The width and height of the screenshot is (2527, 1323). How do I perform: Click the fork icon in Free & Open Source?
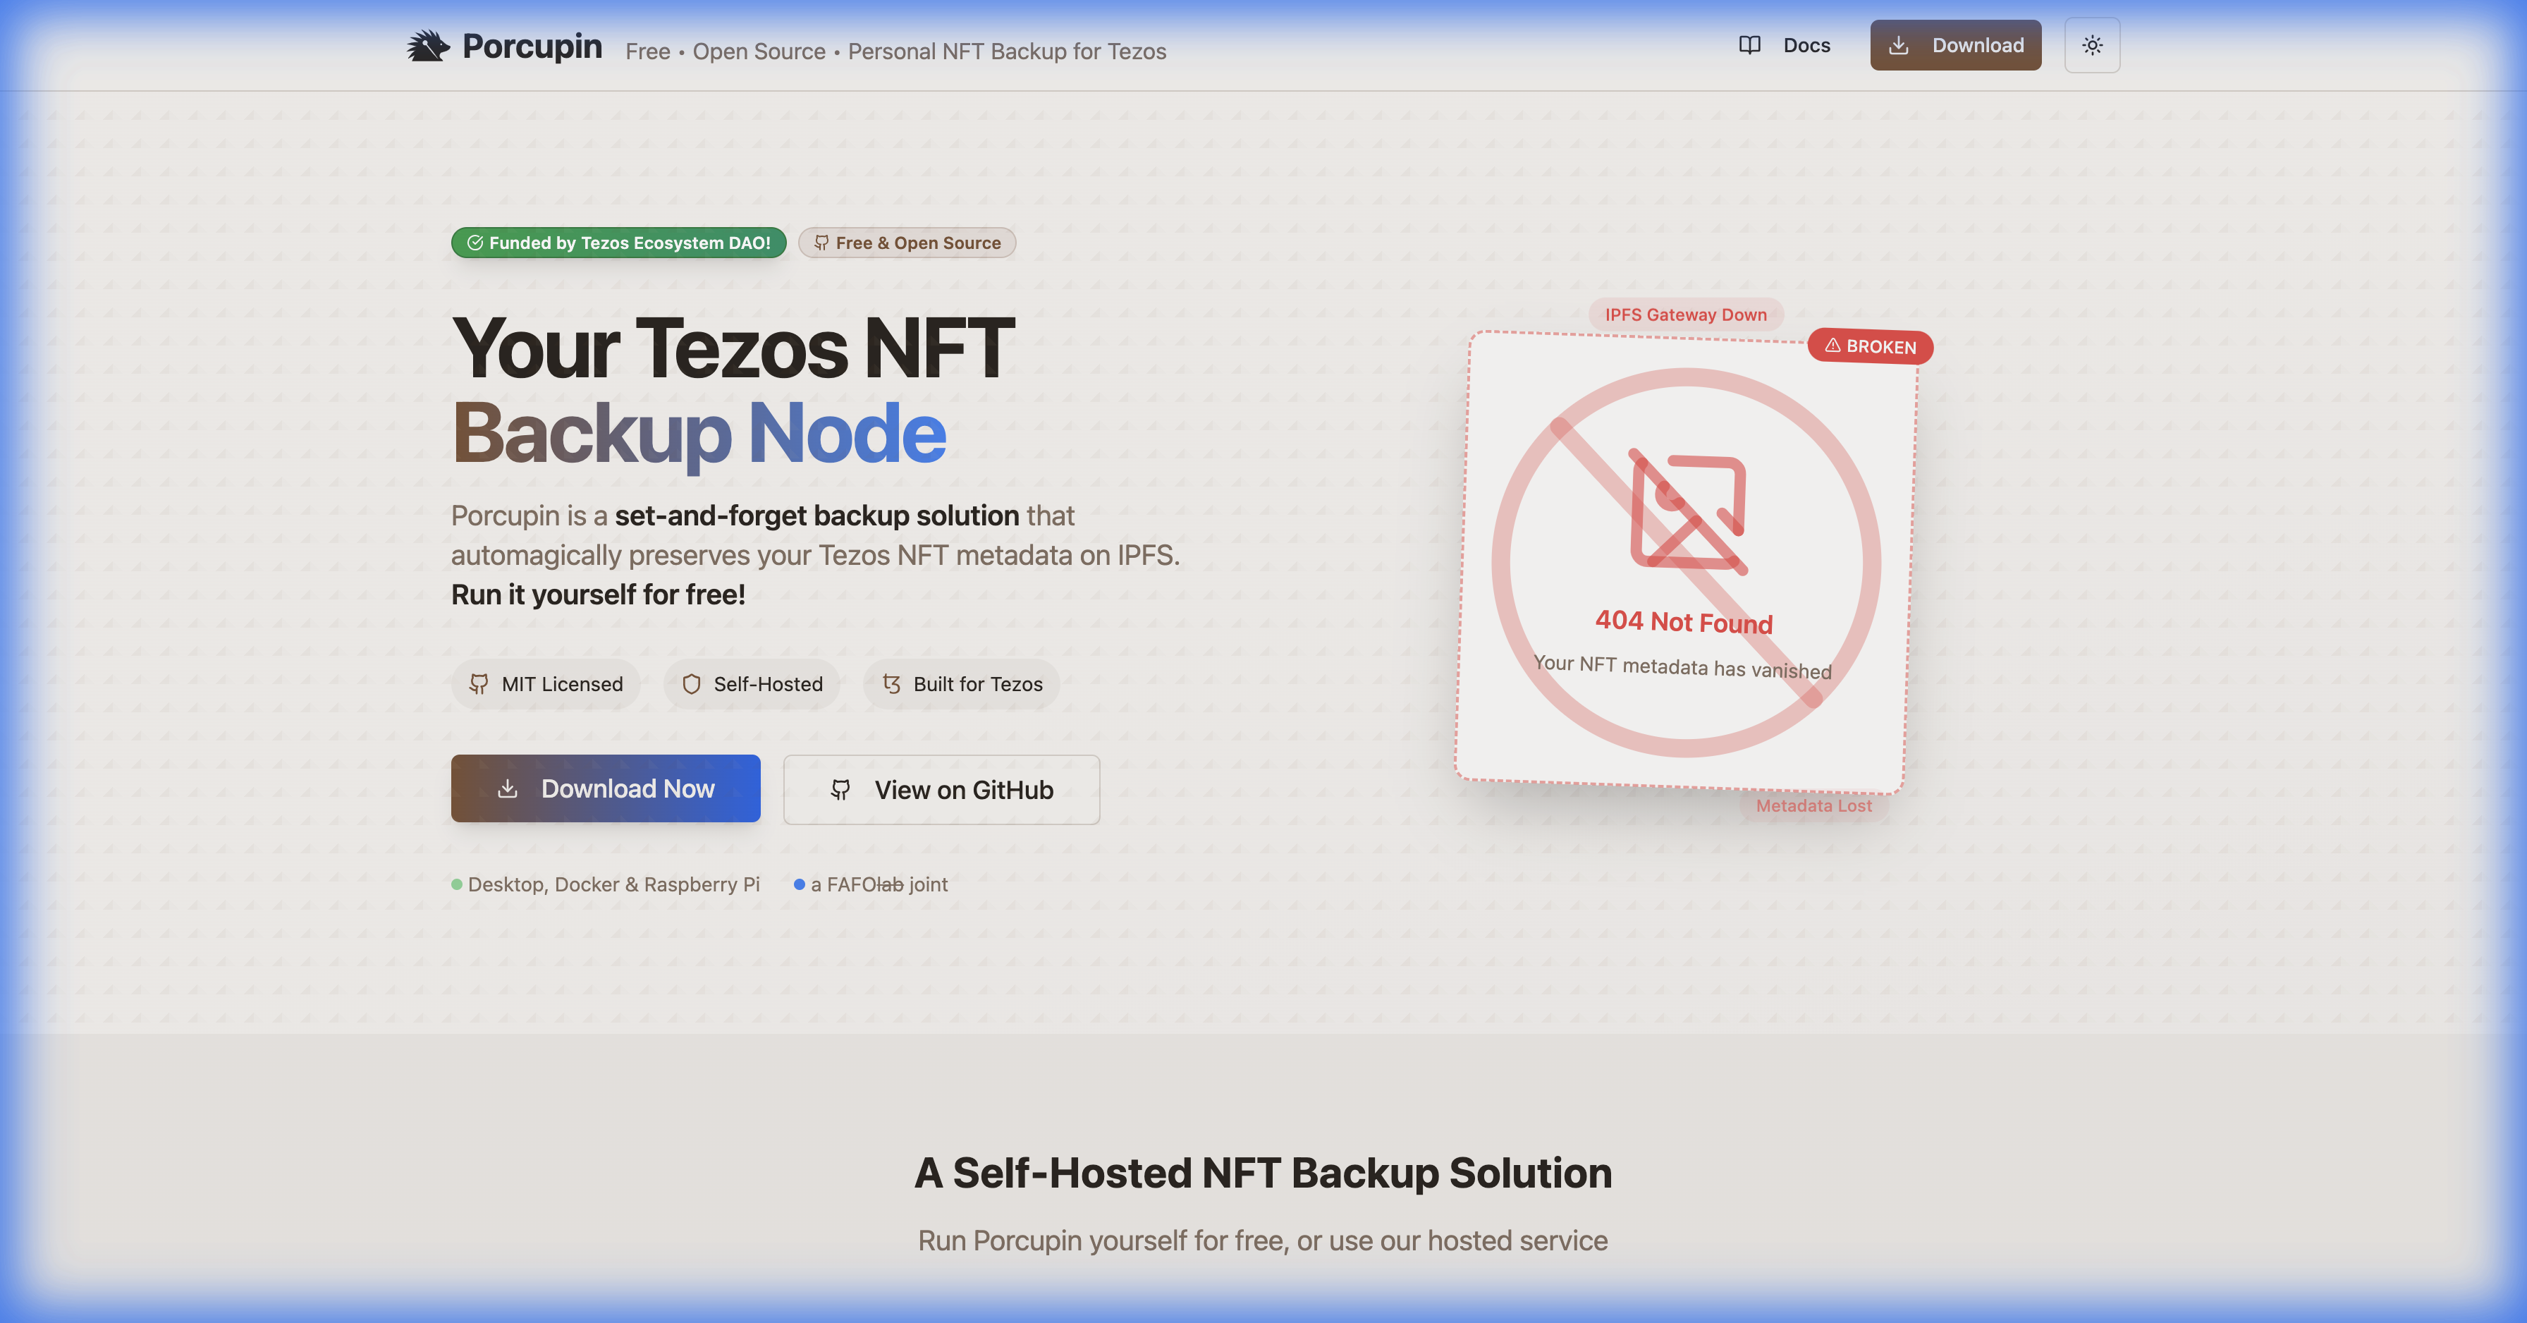pyautogui.click(x=822, y=243)
